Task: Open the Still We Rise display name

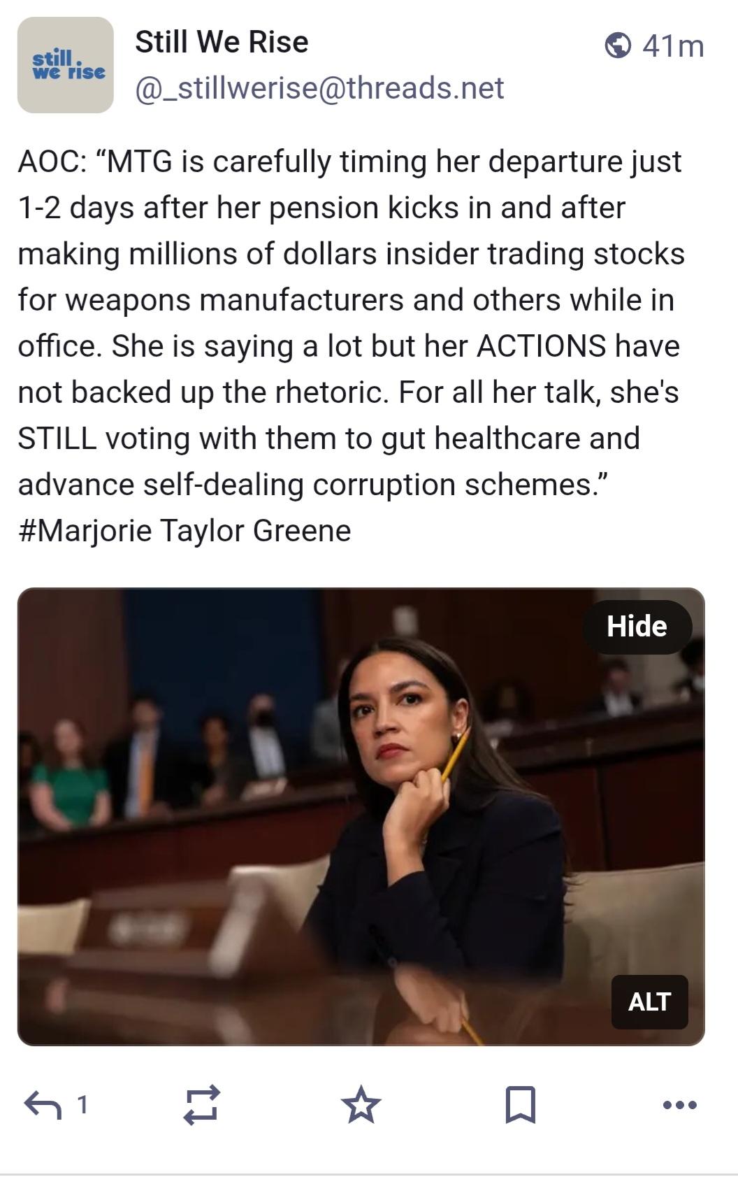Action: click(x=222, y=42)
